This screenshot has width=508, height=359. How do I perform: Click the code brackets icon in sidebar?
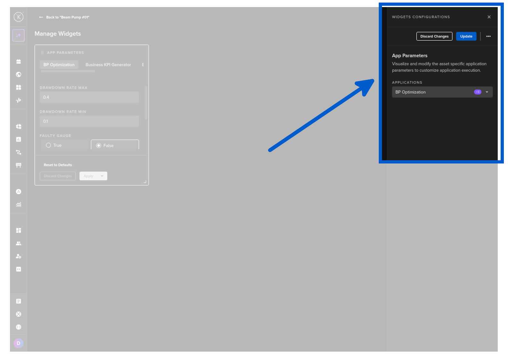click(19, 269)
